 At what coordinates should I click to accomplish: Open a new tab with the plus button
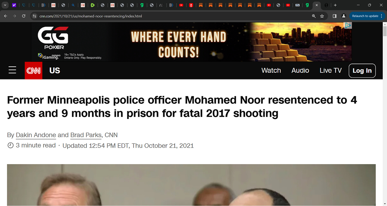pos(335,5)
